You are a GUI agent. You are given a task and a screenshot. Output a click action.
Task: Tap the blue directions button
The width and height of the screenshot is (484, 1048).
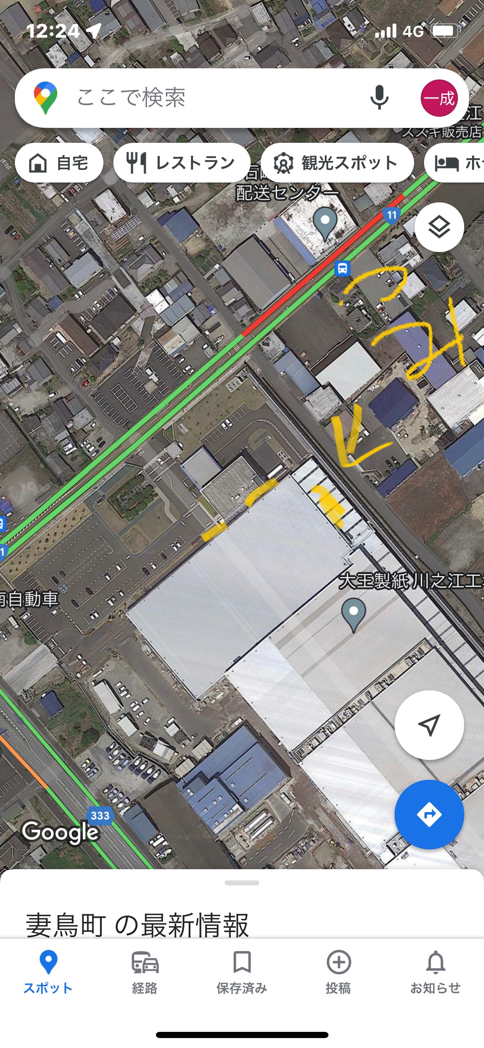point(429,814)
